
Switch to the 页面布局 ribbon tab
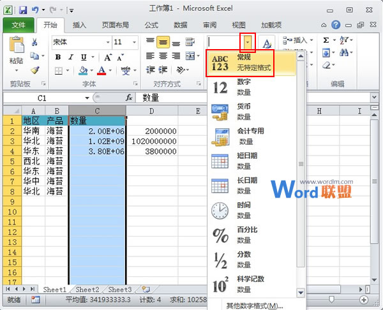pyautogui.click(x=115, y=25)
